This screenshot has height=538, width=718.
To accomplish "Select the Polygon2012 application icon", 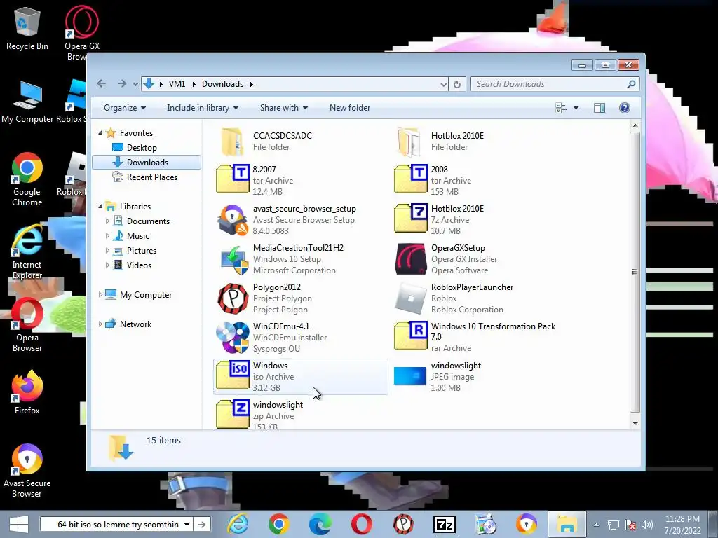I will point(233,298).
